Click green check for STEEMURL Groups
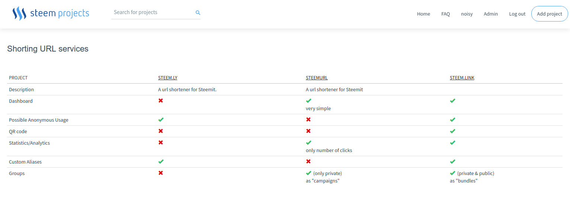Image resolution: width=570 pixels, height=204 pixels. (x=308, y=173)
